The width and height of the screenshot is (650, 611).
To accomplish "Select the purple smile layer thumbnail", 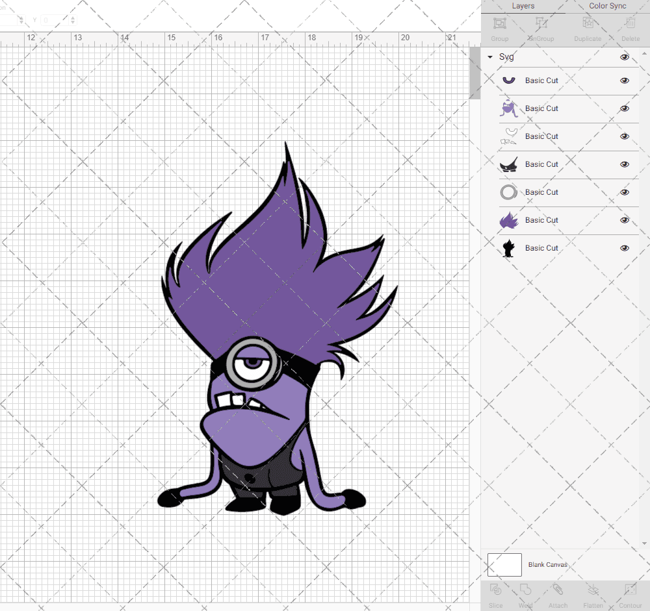I will 509,81.
